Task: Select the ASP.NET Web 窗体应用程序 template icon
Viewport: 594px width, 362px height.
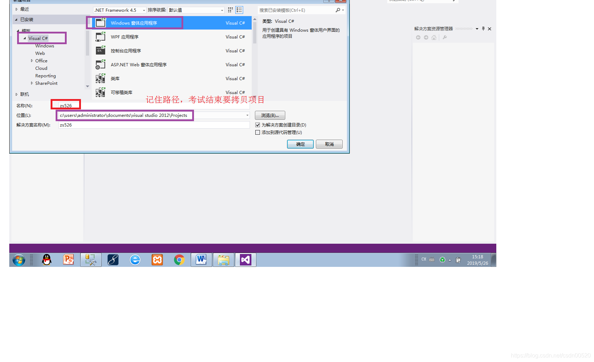Action: (101, 64)
